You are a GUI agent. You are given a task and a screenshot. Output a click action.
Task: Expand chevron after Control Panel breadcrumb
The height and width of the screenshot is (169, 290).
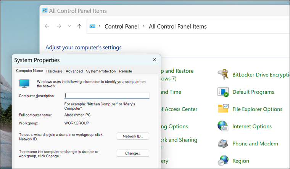click(144, 26)
